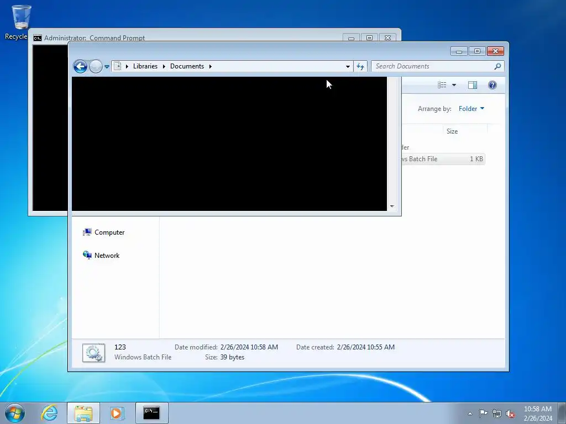Focus the Search Documents field
The height and width of the screenshot is (424, 566).
click(x=432, y=66)
